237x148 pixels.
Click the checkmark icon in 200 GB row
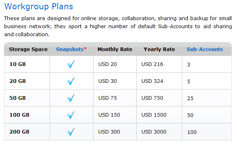point(71,132)
